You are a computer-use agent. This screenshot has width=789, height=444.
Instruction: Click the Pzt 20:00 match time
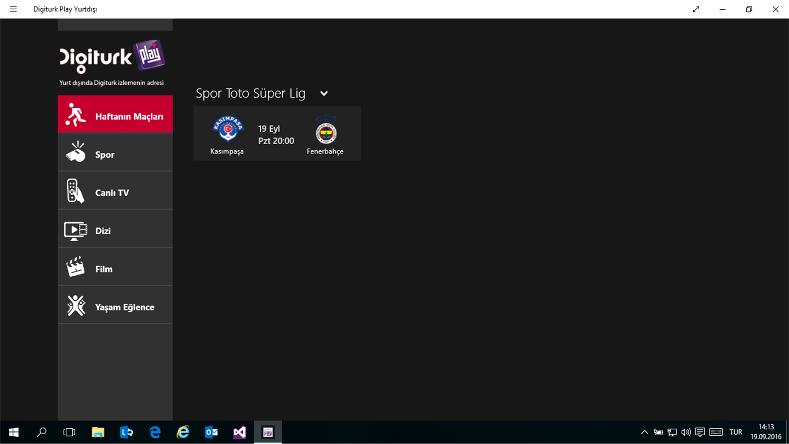(276, 141)
